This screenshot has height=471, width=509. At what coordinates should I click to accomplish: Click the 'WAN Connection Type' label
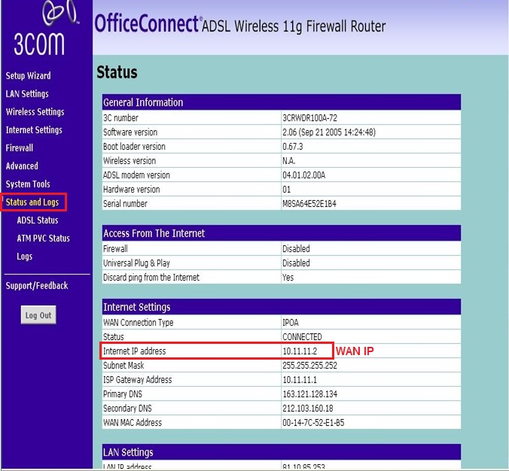[138, 323]
